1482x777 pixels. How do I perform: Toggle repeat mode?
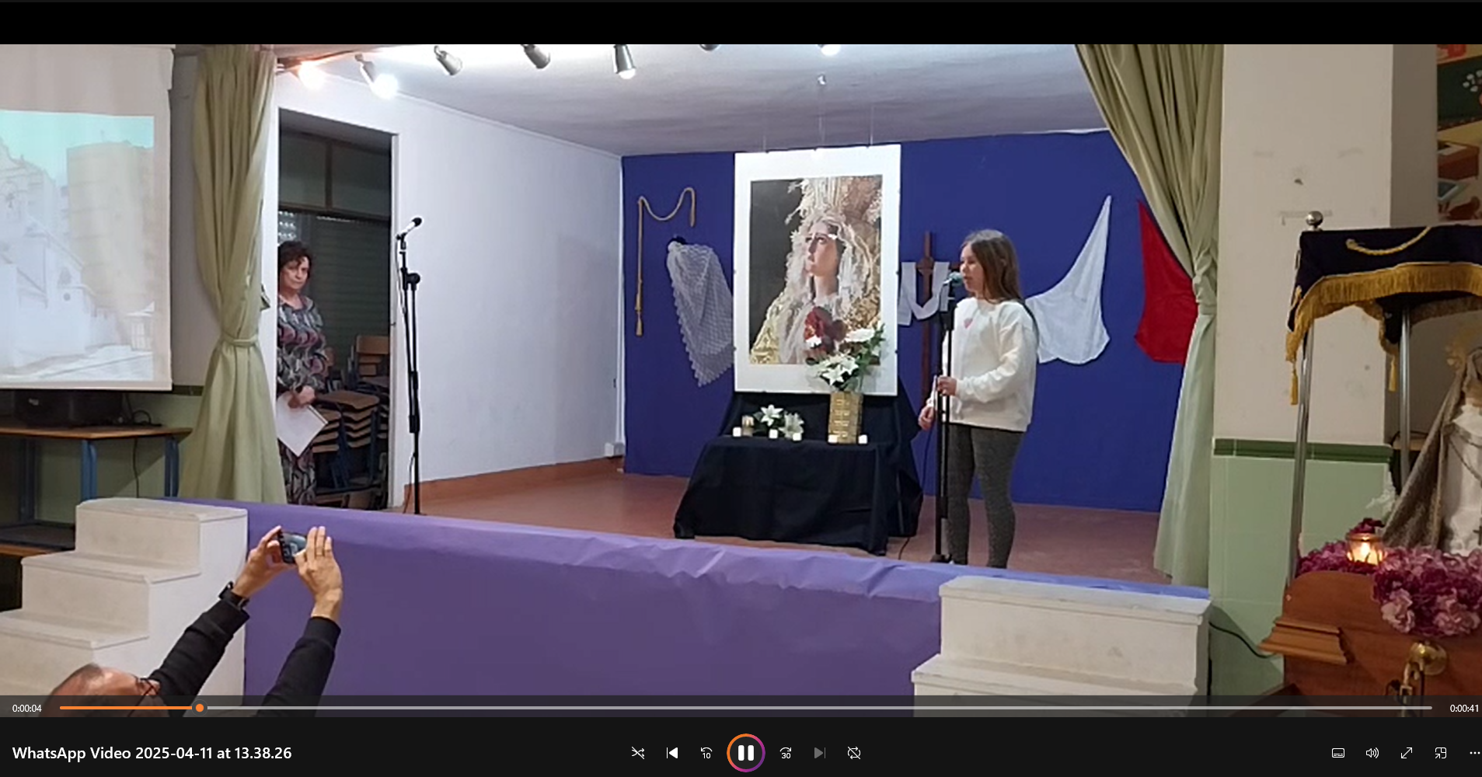click(x=854, y=753)
